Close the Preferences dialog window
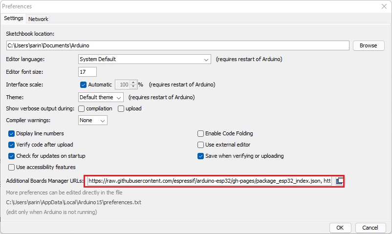 pyautogui.click(x=384, y=6)
